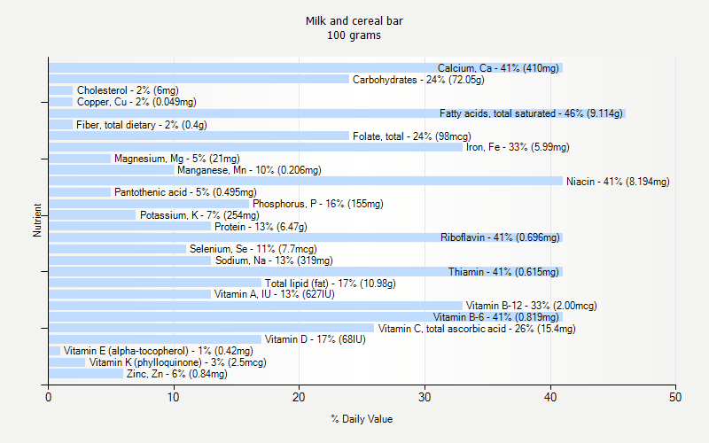The image size is (709, 443).
Task: Select the 'Zinc, Zn - 6% (0.84mg)' label
Action: (176, 374)
